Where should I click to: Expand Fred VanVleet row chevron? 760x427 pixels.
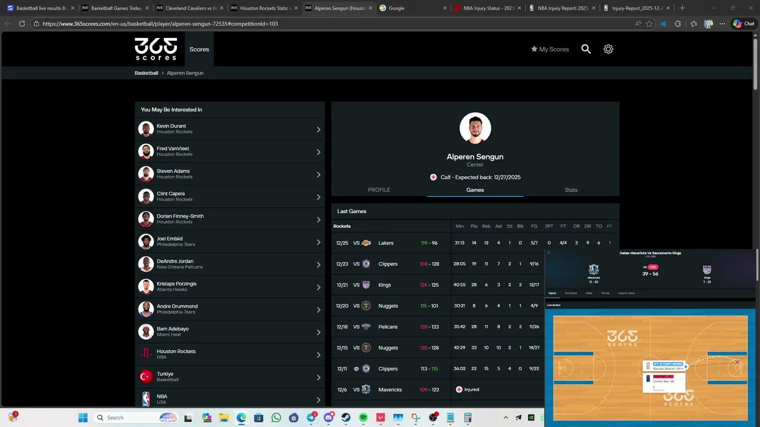click(x=318, y=152)
